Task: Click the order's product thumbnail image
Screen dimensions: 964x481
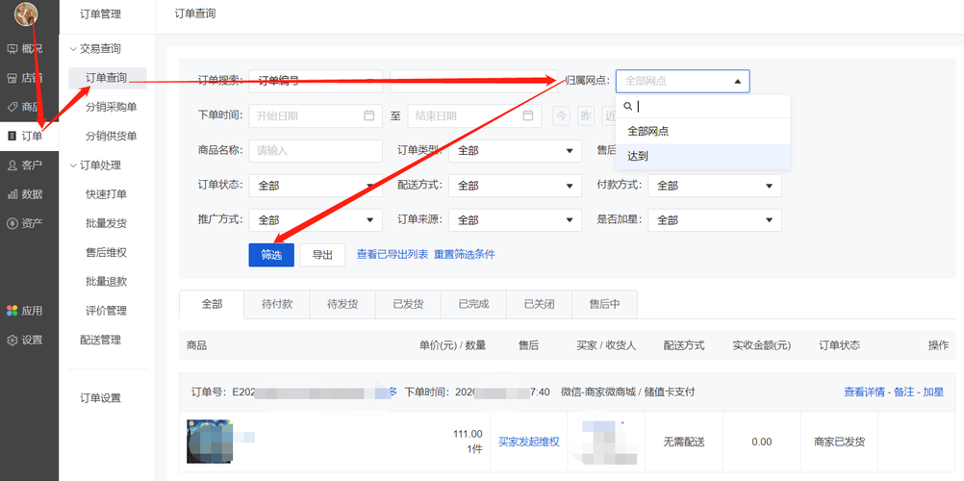Action: 209,441
